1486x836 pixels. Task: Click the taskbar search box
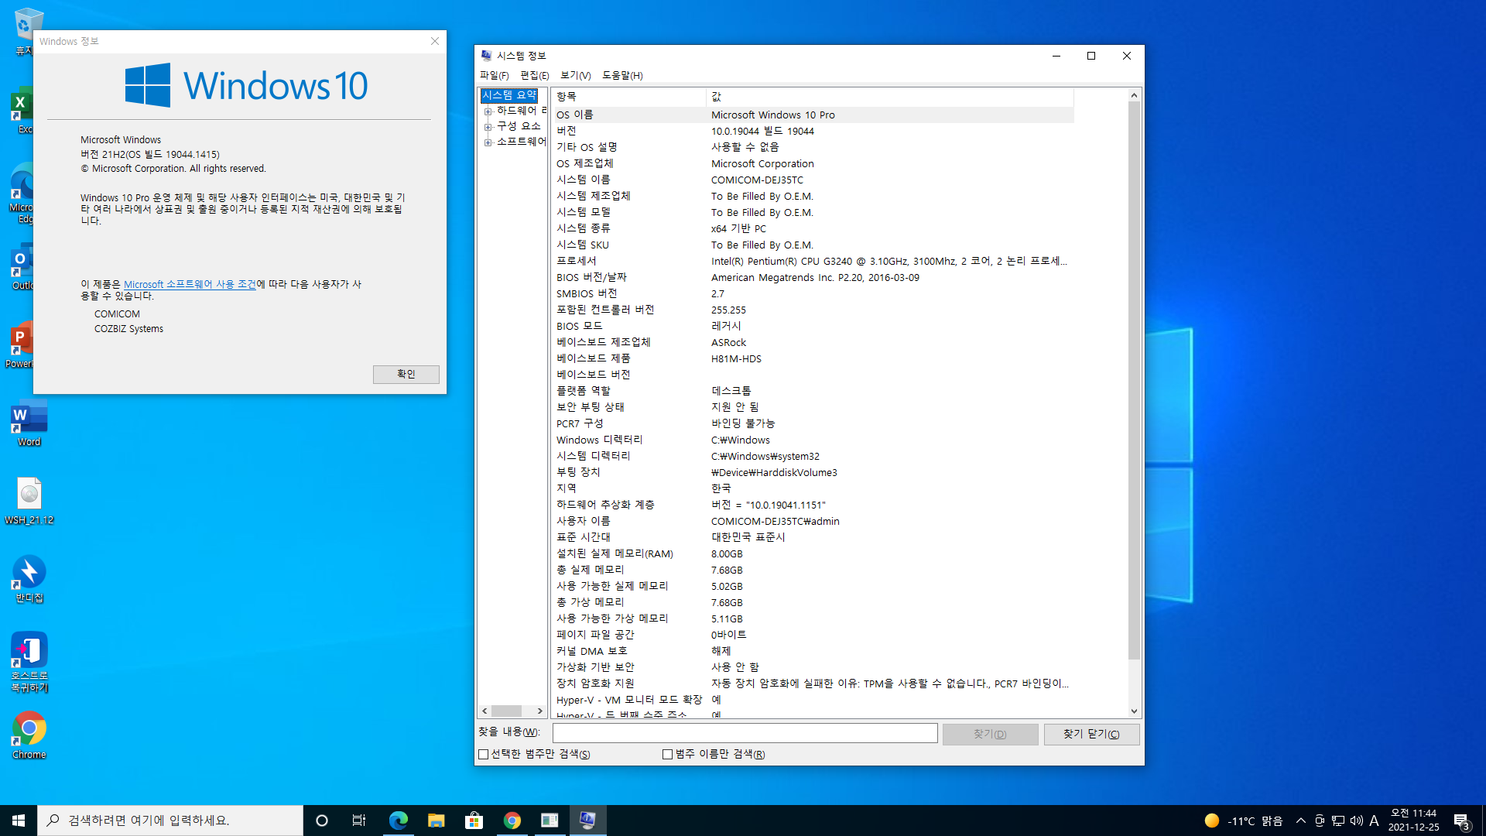tap(170, 821)
